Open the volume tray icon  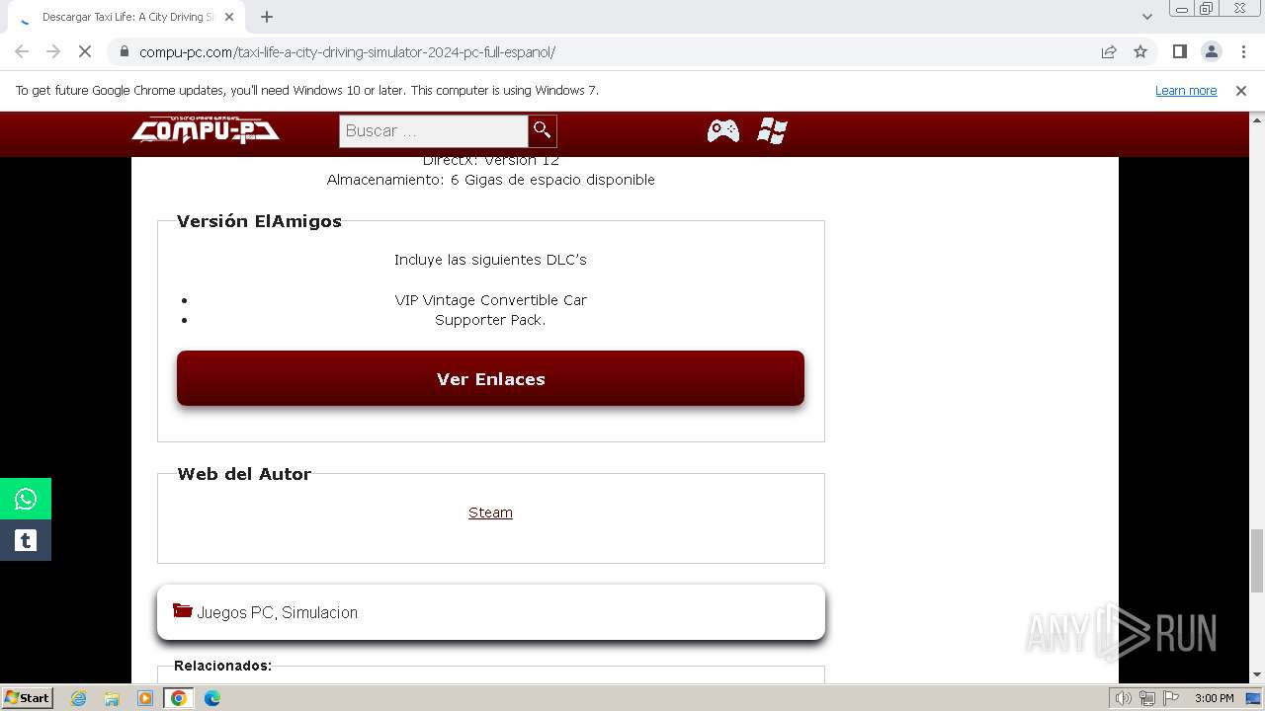click(1124, 698)
